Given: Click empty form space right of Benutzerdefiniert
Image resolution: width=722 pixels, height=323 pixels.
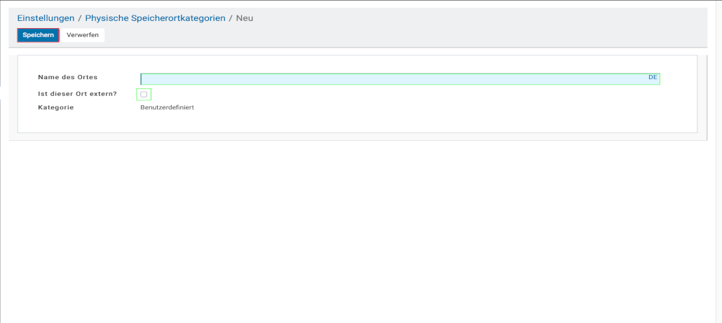Looking at the screenshot, I should pyautogui.click(x=421, y=107).
